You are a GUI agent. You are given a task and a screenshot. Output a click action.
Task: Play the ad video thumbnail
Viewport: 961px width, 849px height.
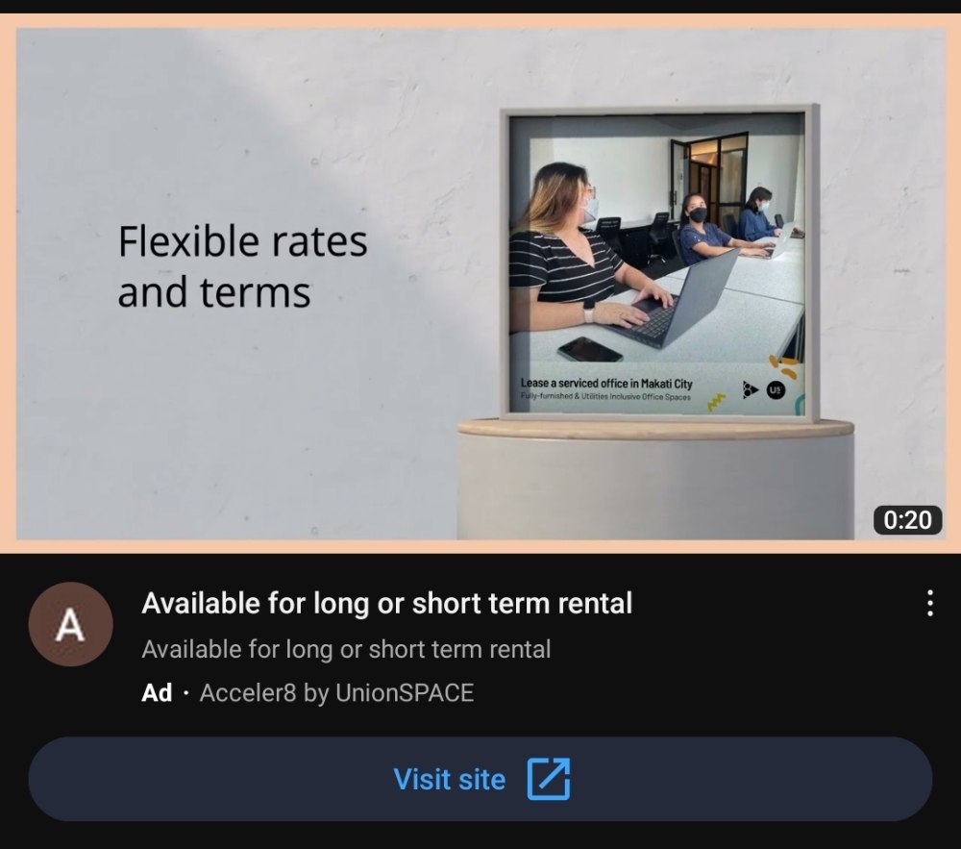pyautogui.click(x=480, y=284)
